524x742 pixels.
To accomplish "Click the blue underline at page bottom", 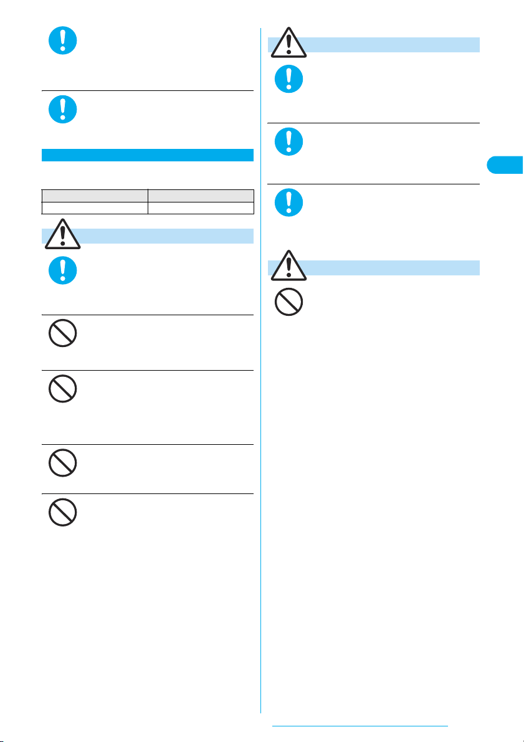I will 360,725.
